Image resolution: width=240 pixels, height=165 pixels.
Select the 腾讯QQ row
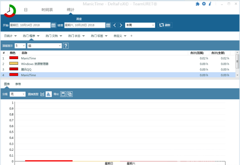tap(118, 69)
